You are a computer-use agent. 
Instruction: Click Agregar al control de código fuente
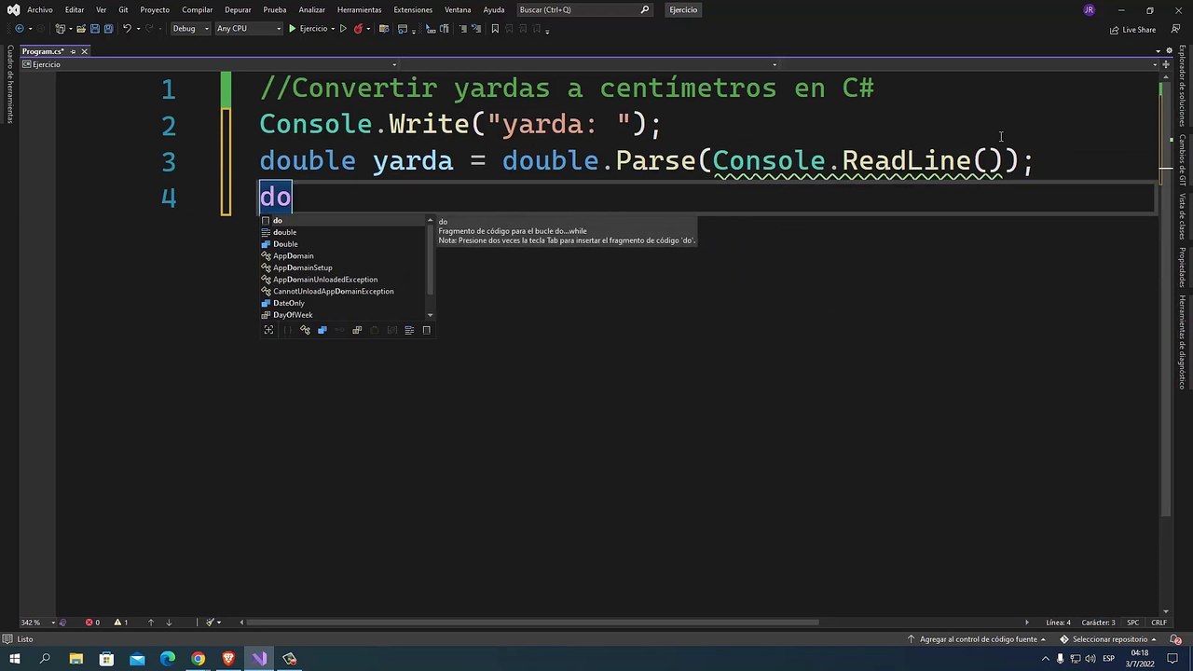point(977,639)
